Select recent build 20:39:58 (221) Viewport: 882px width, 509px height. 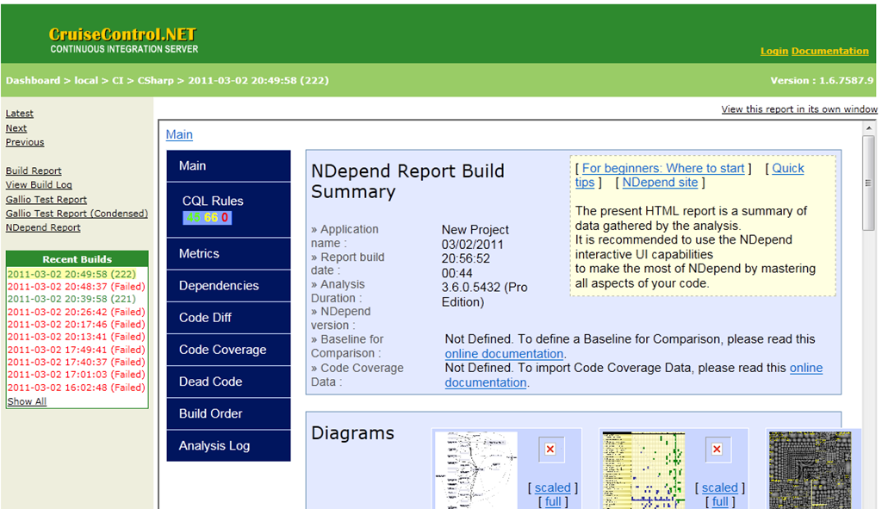(71, 299)
